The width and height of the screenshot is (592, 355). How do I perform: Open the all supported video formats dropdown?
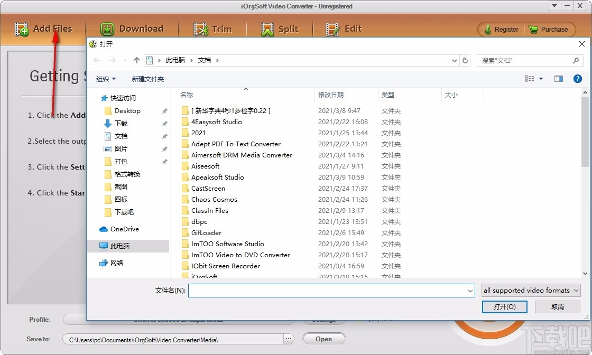[531, 290]
